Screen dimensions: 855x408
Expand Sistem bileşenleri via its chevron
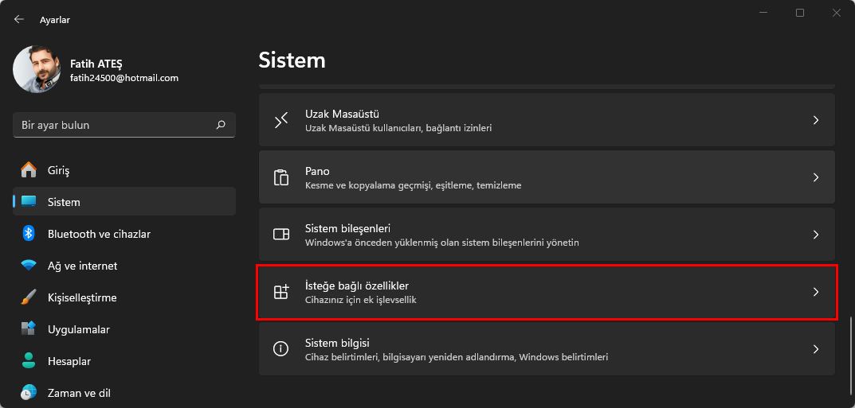[x=816, y=235]
